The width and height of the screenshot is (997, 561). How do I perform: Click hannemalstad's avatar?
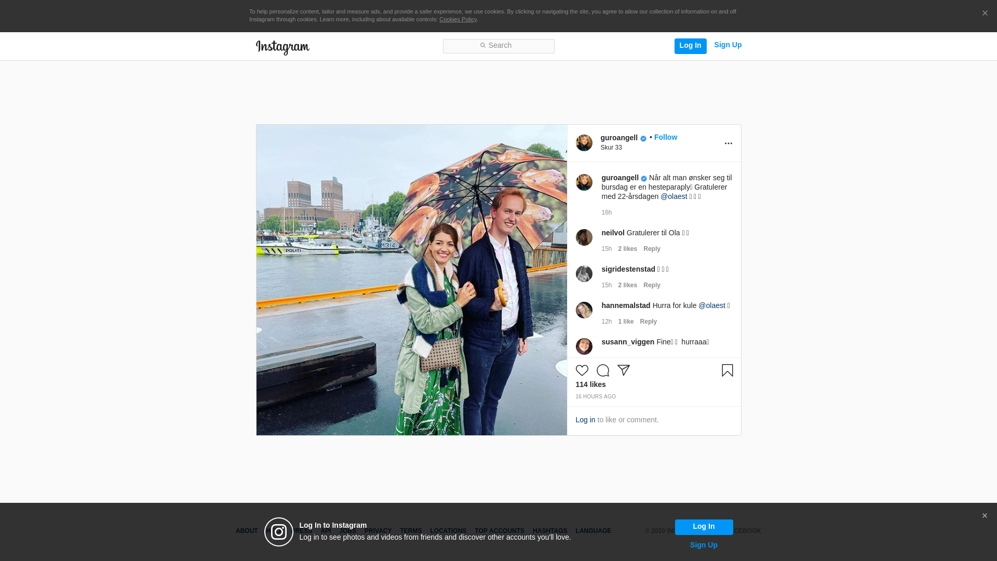tap(584, 310)
